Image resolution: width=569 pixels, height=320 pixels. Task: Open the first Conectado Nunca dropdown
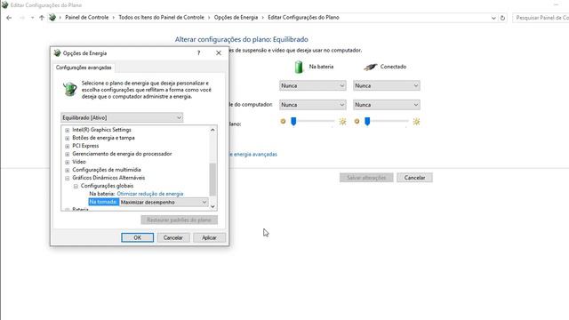tap(387, 85)
